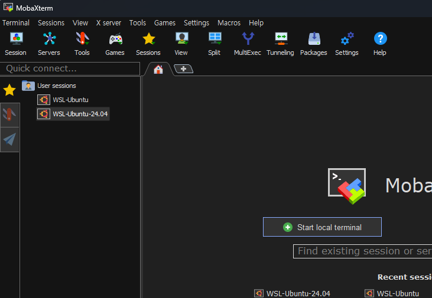Open recent session WSL-Ubuntu link
This screenshot has height=298, width=432.
(392, 293)
